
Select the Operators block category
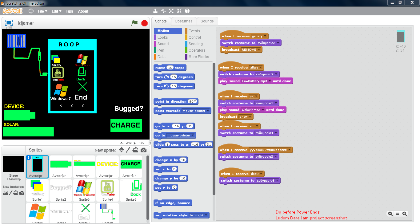197,50
